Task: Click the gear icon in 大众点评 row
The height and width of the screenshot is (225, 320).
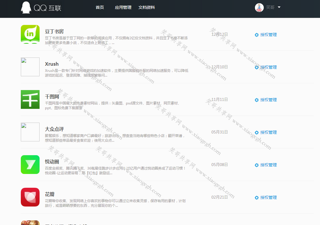Action: click(x=257, y=133)
